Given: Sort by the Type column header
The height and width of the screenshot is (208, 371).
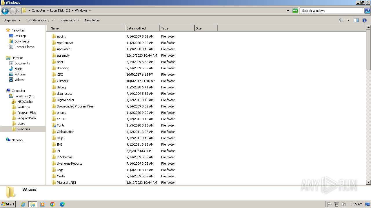Looking at the screenshot, I should [177, 28].
